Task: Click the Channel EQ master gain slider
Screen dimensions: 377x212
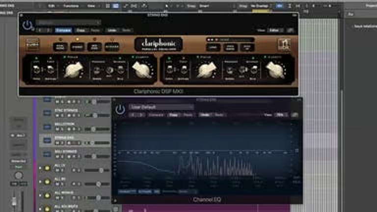Action: 296,151
